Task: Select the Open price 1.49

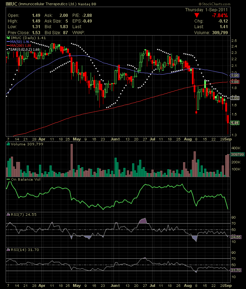Action: coord(36,15)
